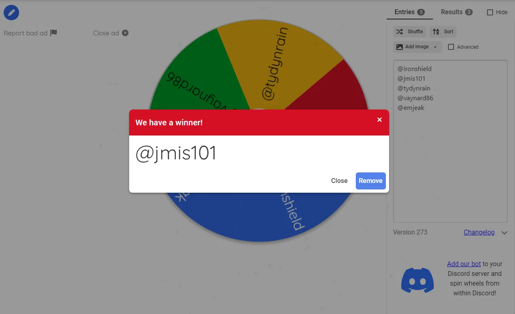Click the Results count badge 3
This screenshot has height=314, width=515.
pyautogui.click(x=469, y=12)
